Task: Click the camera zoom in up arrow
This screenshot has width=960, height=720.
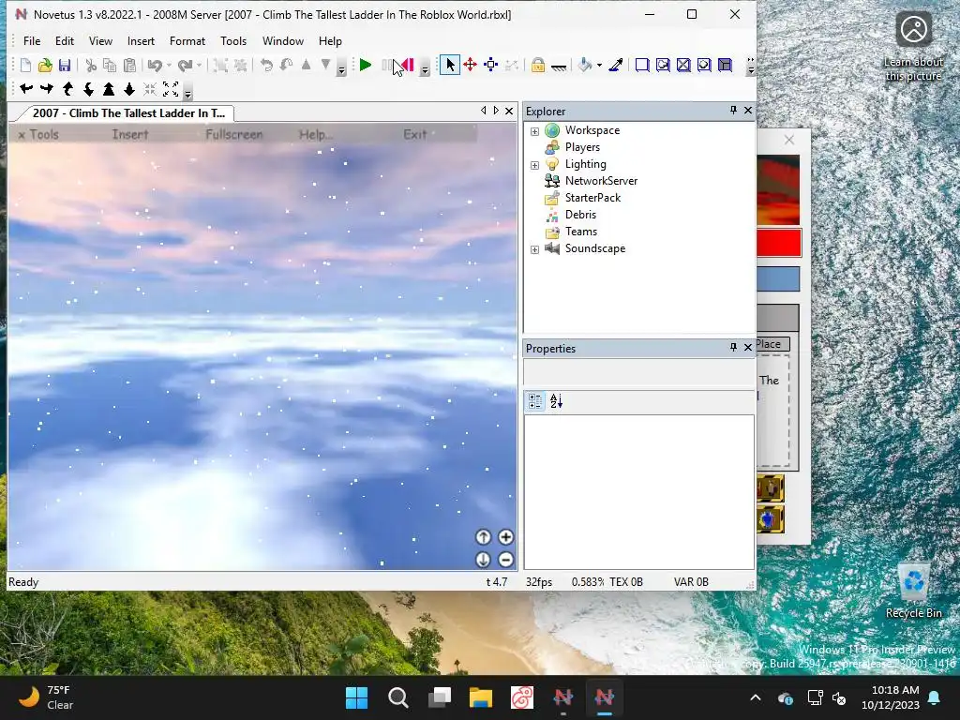Action: point(109,89)
